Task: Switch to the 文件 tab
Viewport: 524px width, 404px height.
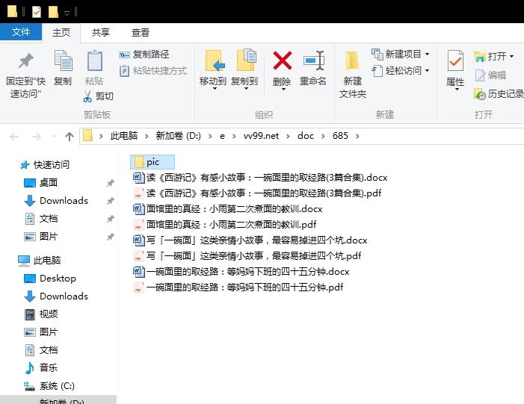Action: [x=21, y=32]
